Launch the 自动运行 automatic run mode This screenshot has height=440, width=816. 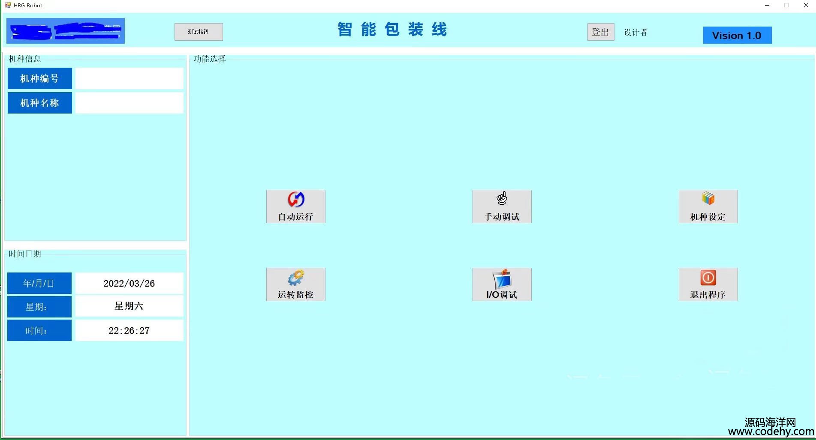point(295,207)
